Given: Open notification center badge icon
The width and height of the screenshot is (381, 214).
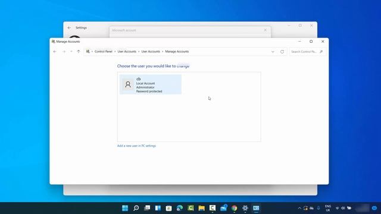Looking at the screenshot, I should [x=374, y=208].
